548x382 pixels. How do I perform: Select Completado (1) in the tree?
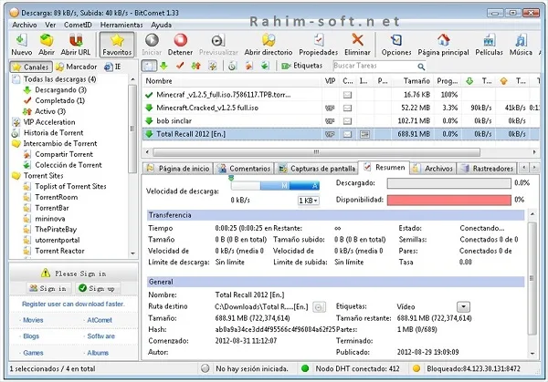pyautogui.click(x=59, y=100)
